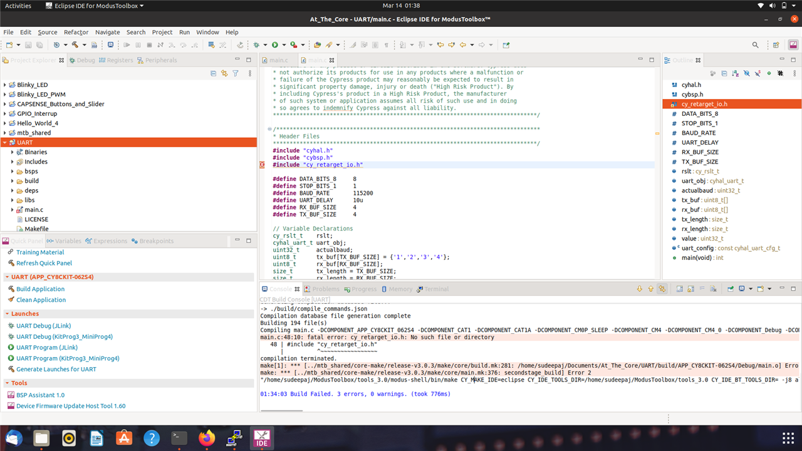Switch to the Breakpoints tab
802x451 pixels.
152,241
